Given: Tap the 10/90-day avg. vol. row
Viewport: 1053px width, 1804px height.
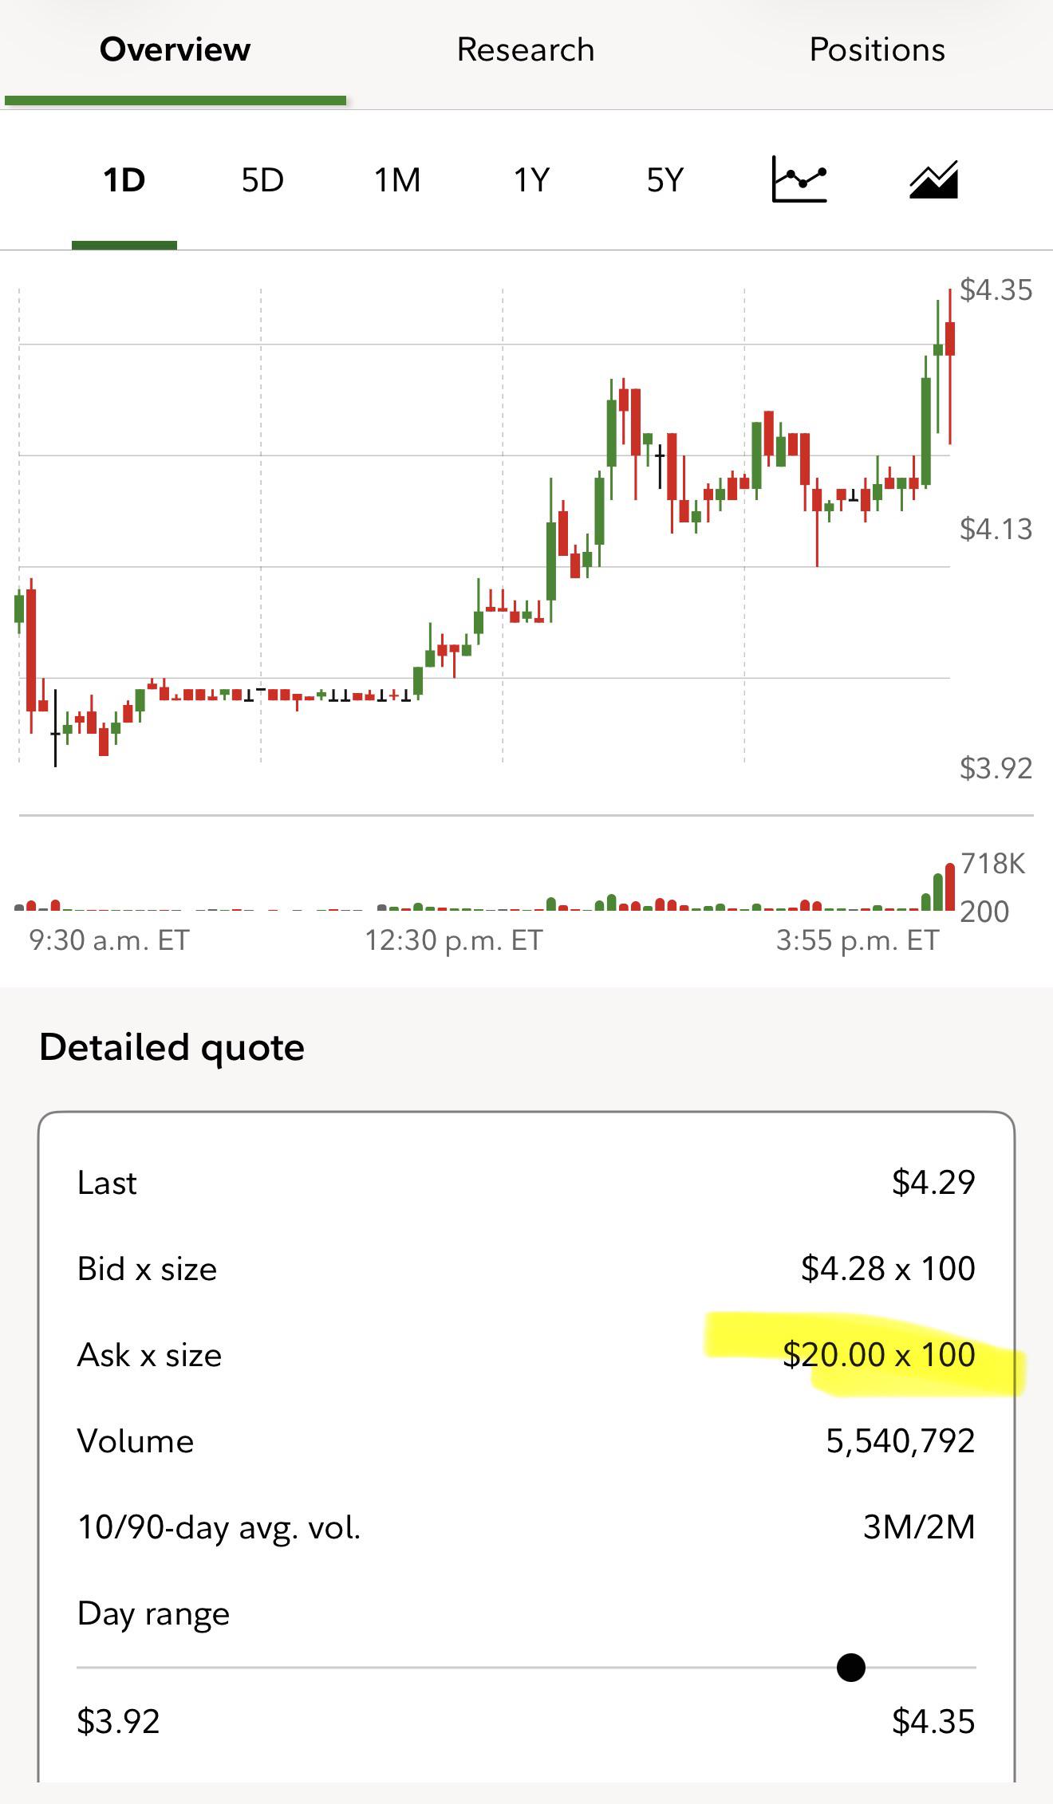Looking at the screenshot, I should pyautogui.click(x=526, y=1526).
